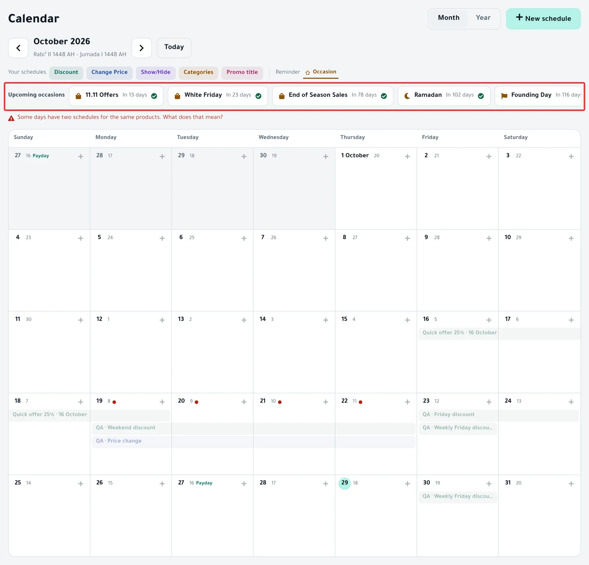Viewport: 589px width, 565px height.
Task: Add schedule via plus on 1 October
Action: [x=407, y=157]
